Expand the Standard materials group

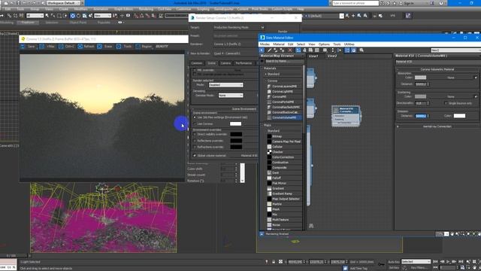point(266,74)
